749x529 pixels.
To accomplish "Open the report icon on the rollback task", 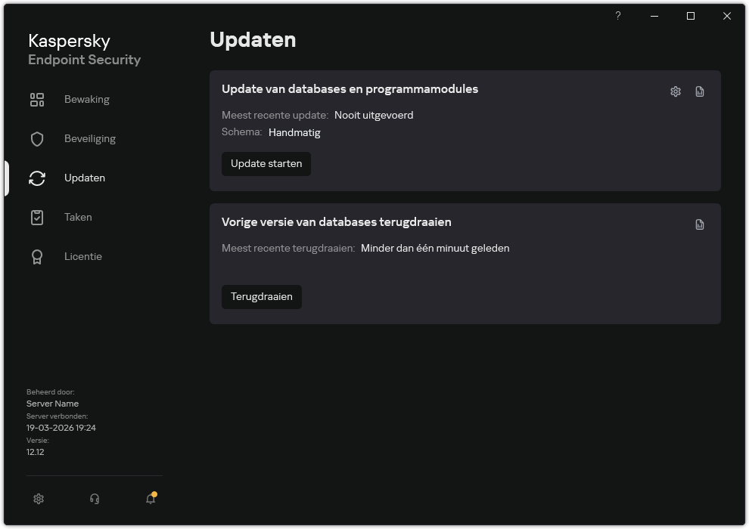I will (x=699, y=224).
